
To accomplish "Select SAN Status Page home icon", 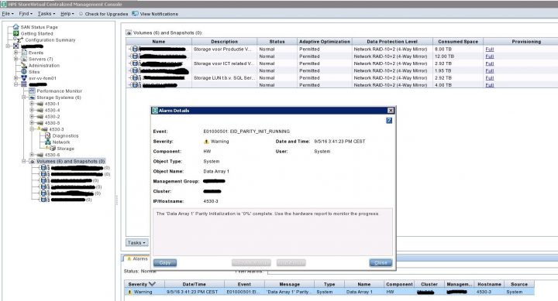I will 16,26.
